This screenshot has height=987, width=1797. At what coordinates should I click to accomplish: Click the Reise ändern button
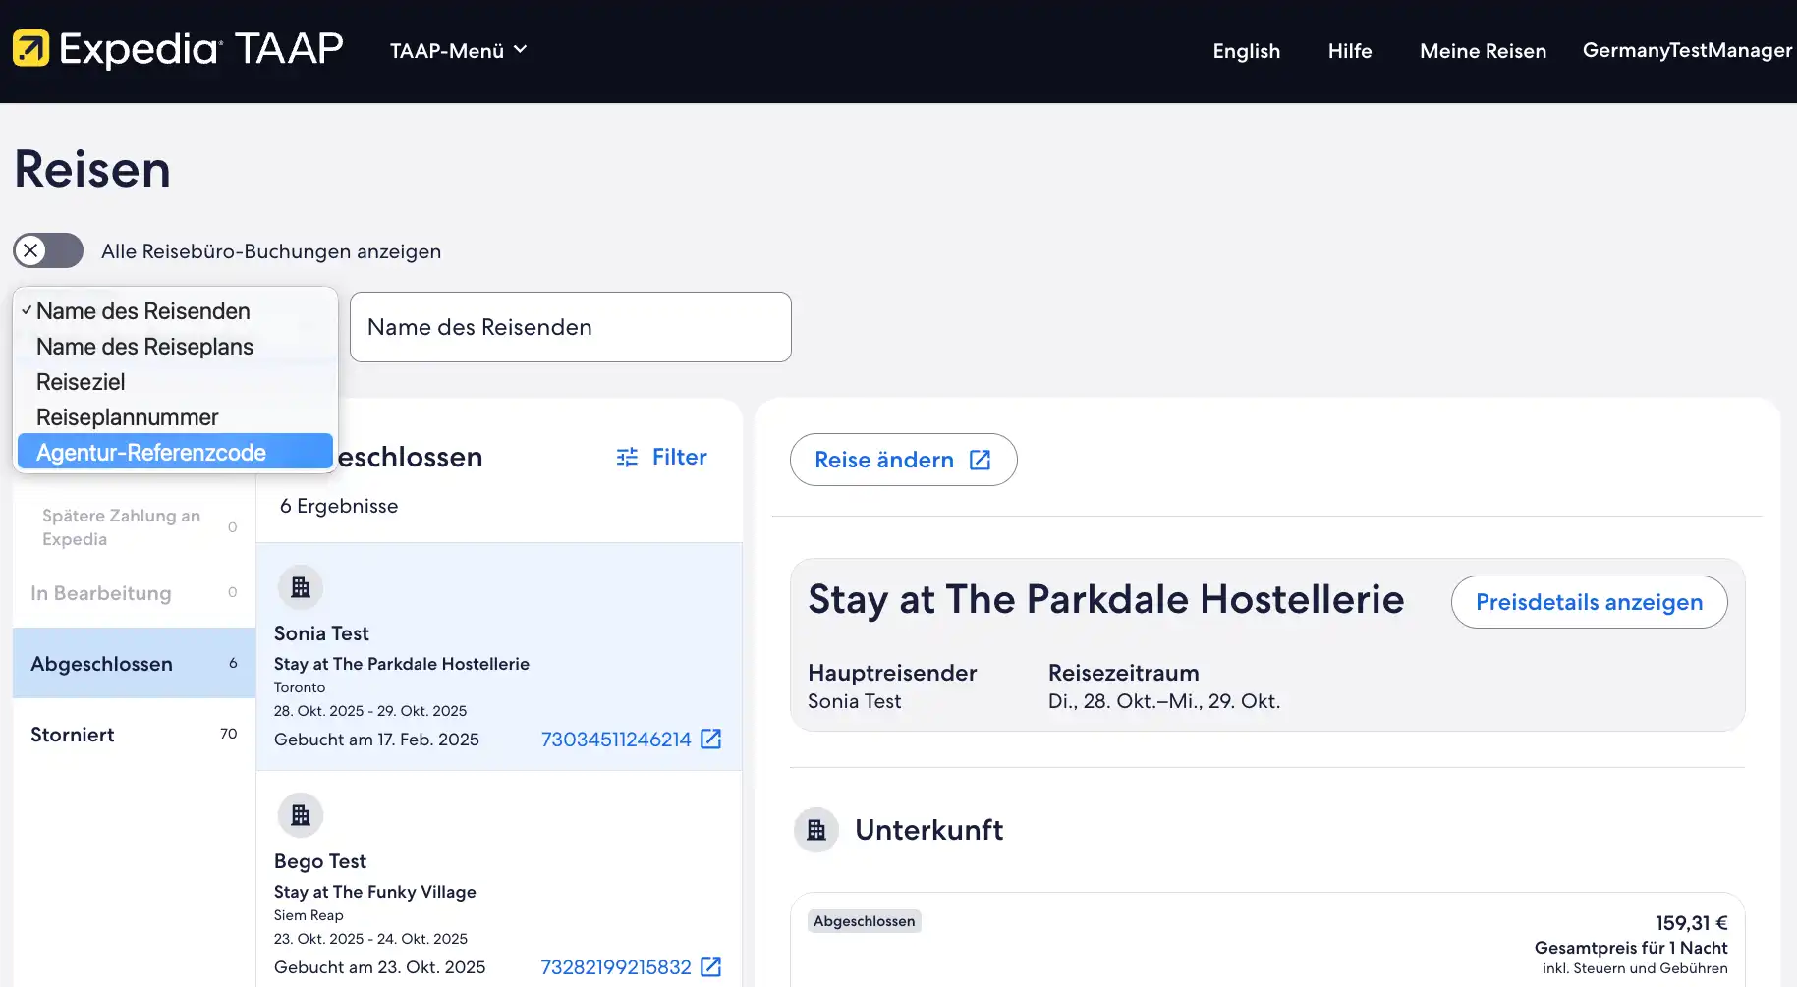point(903,460)
